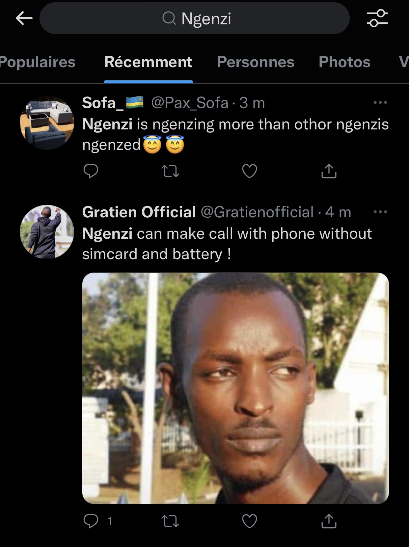This screenshot has height=547, width=409.
Task: Open more options on Sofa_ tweet
Action: pos(380,102)
